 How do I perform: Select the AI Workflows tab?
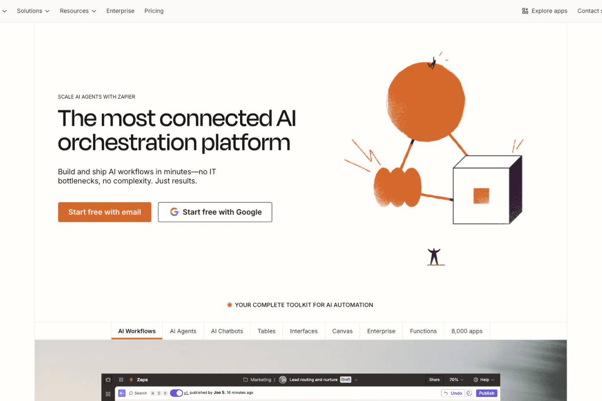[x=137, y=331]
